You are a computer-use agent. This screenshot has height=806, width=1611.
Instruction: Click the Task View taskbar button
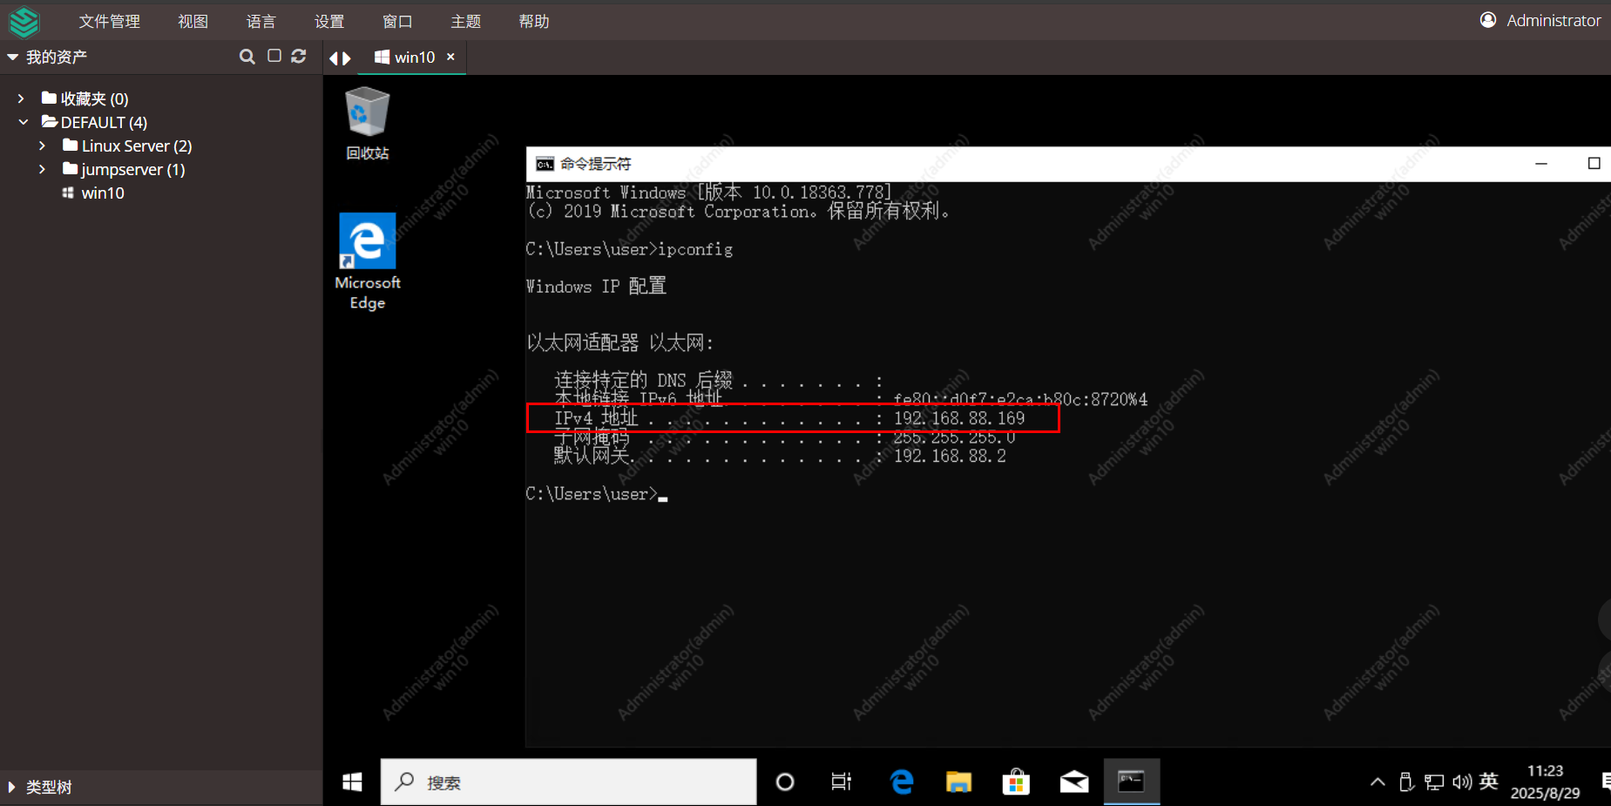pos(841,782)
